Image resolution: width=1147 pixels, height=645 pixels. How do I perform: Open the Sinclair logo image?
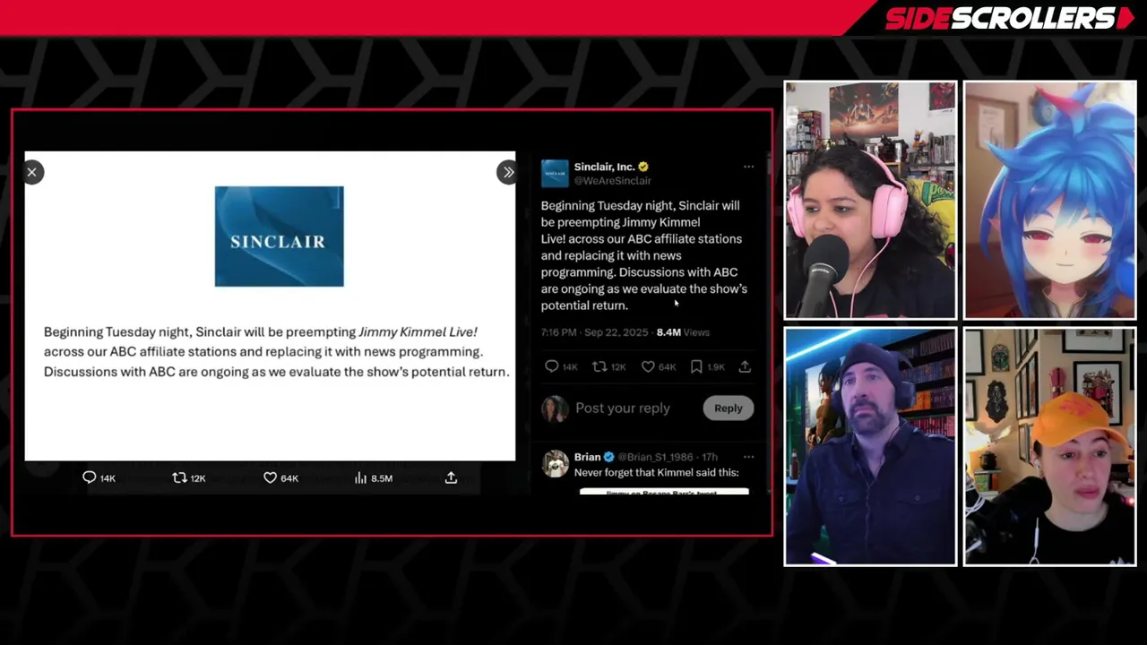tap(279, 236)
